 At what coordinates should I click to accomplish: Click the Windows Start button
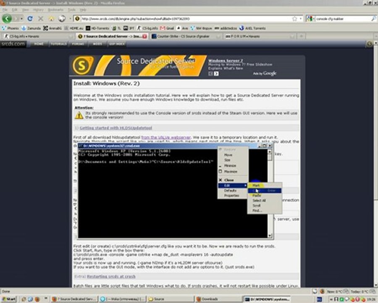[x=9, y=299]
